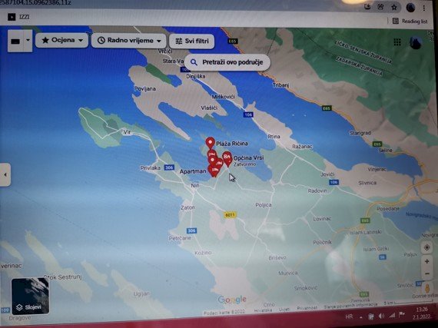This screenshot has width=438, height=328.
Task: Click Pretraži ovo područje search button
Action: [227, 62]
